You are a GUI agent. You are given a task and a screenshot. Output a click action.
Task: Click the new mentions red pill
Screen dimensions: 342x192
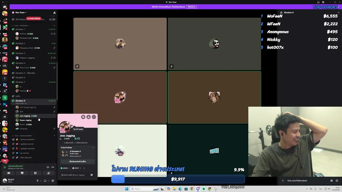[34, 19]
